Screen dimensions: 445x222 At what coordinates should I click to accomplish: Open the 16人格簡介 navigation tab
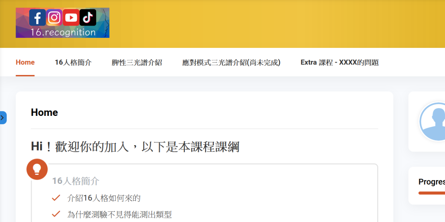(x=73, y=62)
